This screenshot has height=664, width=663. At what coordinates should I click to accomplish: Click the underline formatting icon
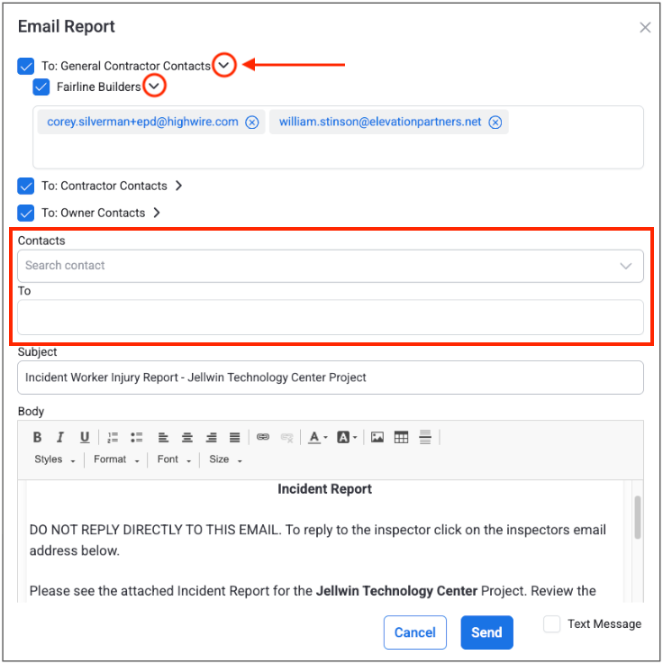coord(84,438)
